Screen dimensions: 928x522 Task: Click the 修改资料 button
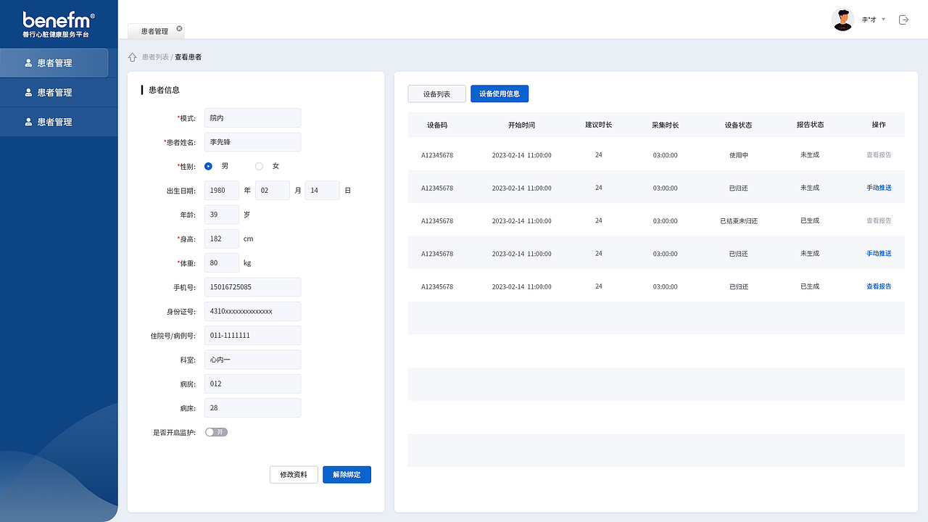(294, 475)
